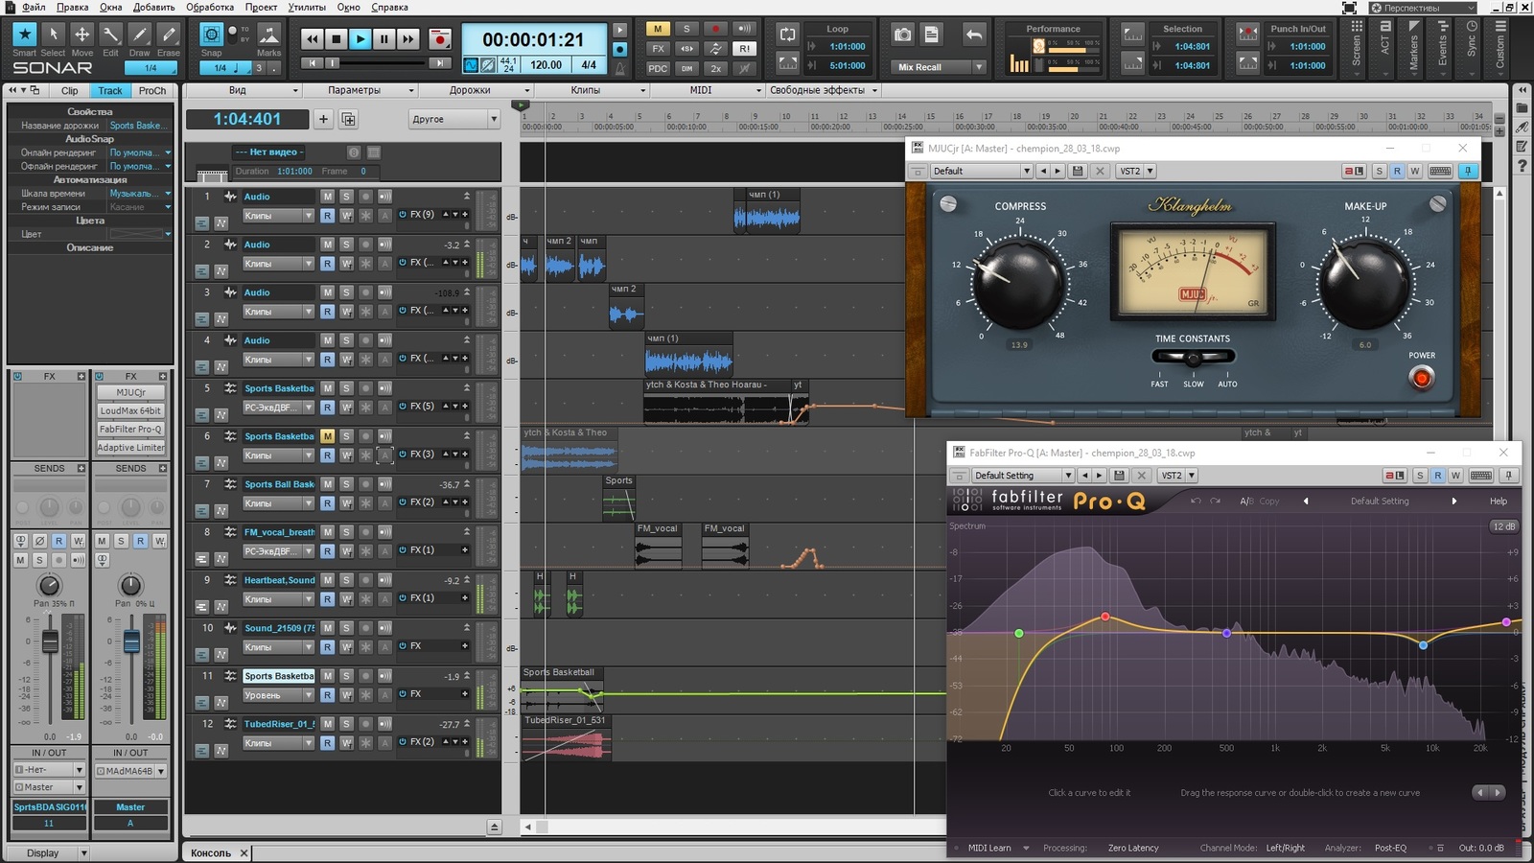The width and height of the screenshot is (1534, 863).
Task: Open the Утилиты menu
Action: [x=307, y=7]
